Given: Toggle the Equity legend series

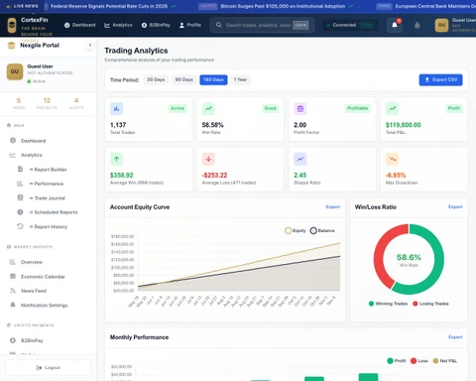Looking at the screenshot, I should (x=296, y=230).
